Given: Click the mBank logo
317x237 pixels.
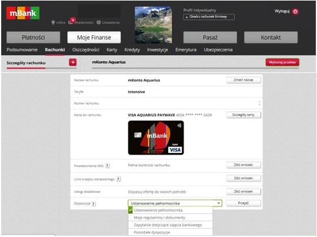Looking at the screenshot, I should pyautogui.click(x=23, y=13).
